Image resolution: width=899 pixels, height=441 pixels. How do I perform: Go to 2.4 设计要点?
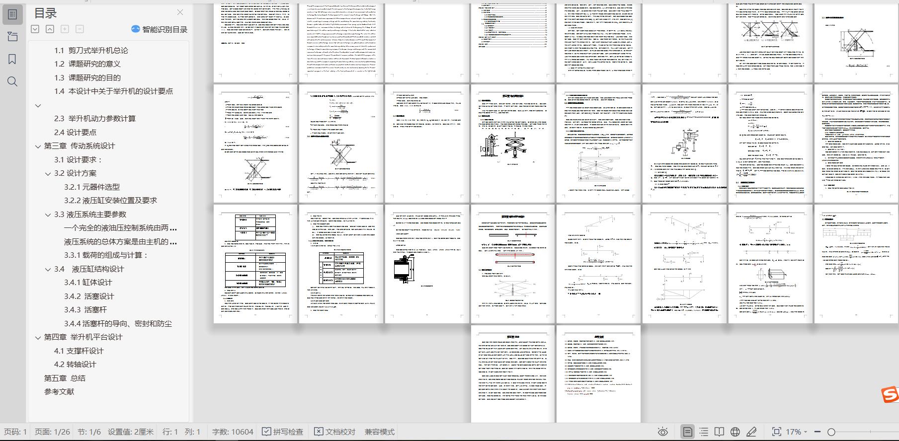click(76, 132)
